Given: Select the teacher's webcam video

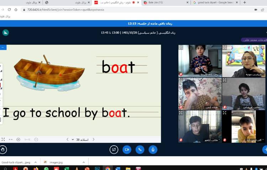Looking at the screenshot, I should point(244,61).
